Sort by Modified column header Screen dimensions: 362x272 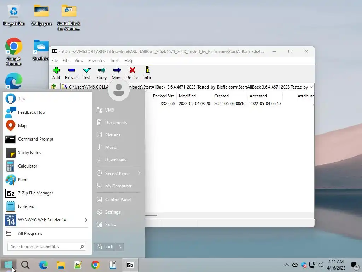click(187, 96)
